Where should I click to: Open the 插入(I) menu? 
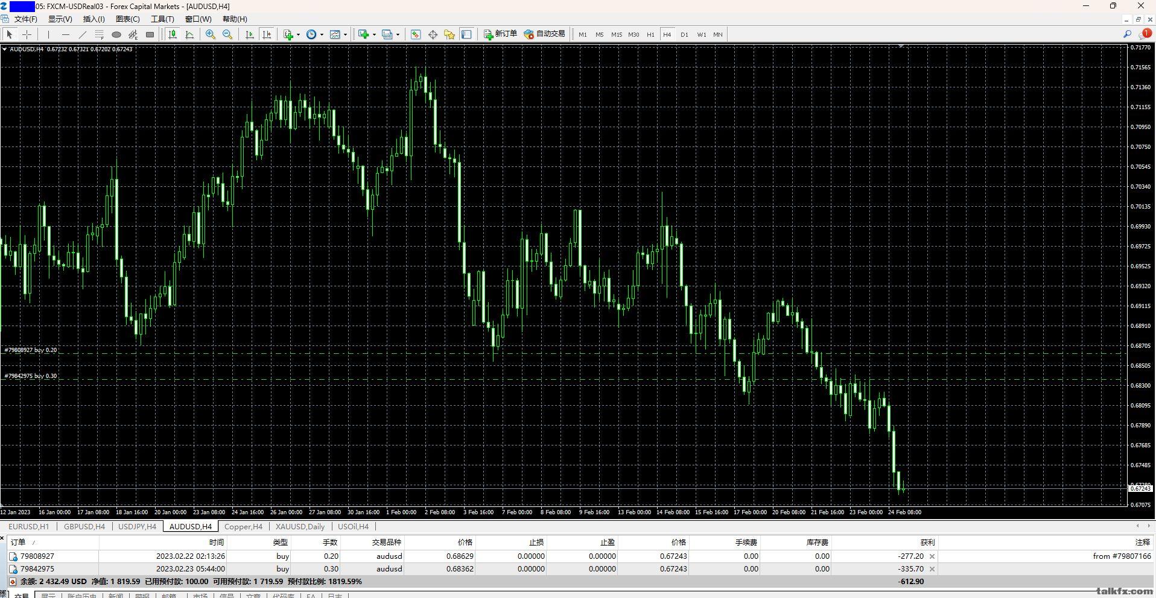94,19
